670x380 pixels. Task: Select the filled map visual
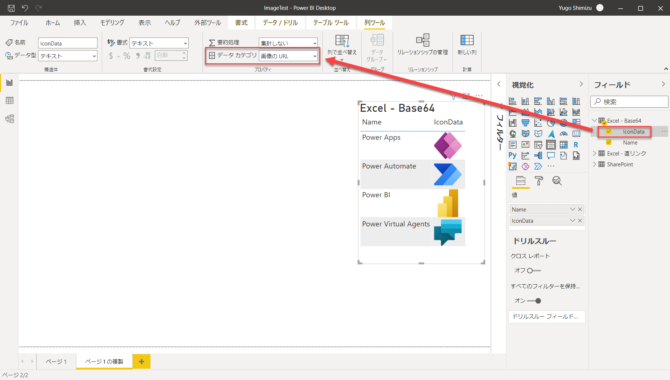pyautogui.click(x=525, y=134)
